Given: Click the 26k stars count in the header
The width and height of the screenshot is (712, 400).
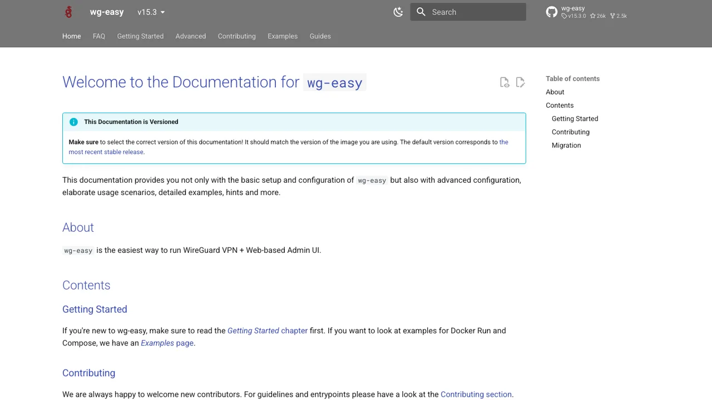Looking at the screenshot, I should pyautogui.click(x=598, y=16).
